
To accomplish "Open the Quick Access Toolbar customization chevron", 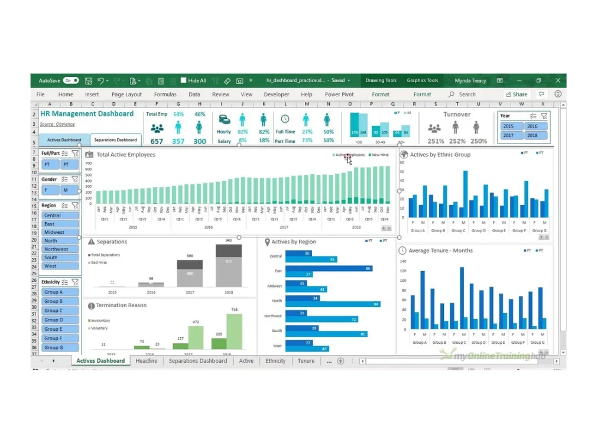I will [249, 81].
